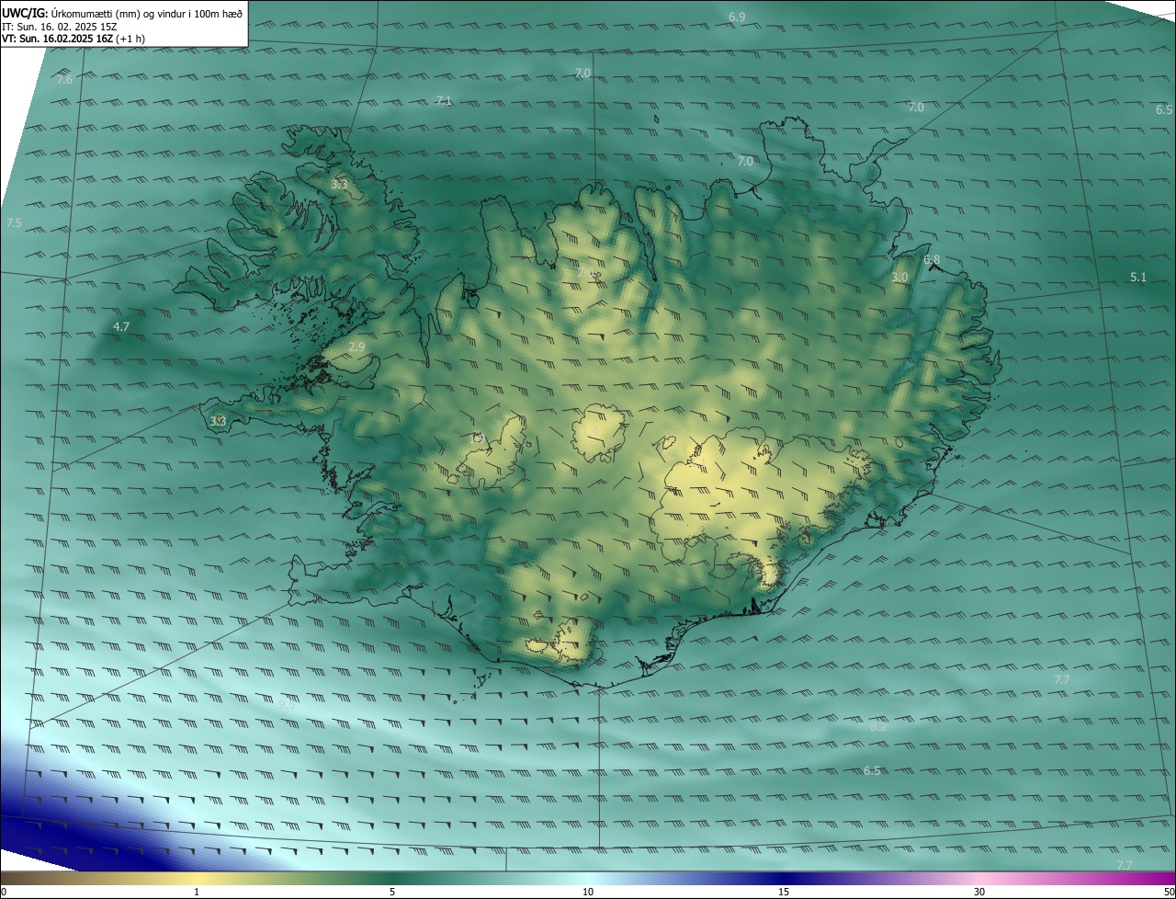Viewport: 1176px width, 899px height.
Task: Select the initial time line "IT: Sun. 16. 02. 2025 15Z"
Action: click(x=60, y=26)
